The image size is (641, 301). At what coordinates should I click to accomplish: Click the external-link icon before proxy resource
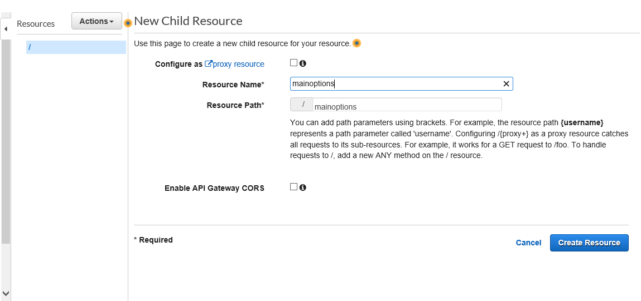pos(209,64)
